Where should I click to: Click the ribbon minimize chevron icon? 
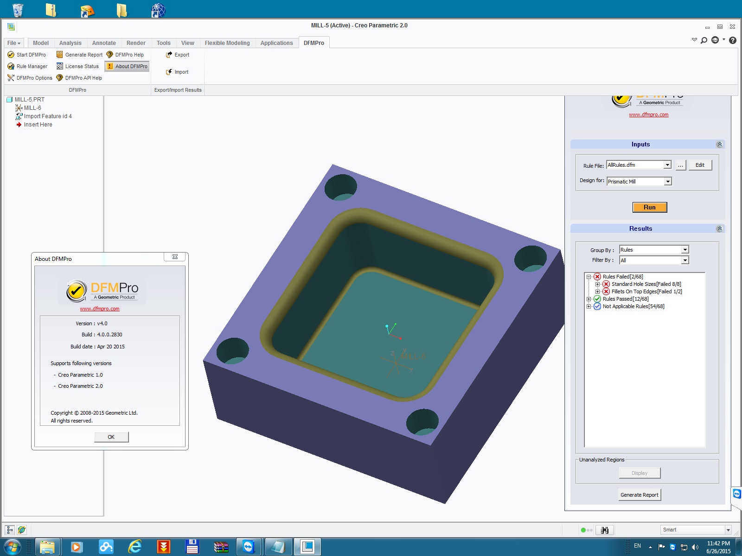tap(694, 40)
